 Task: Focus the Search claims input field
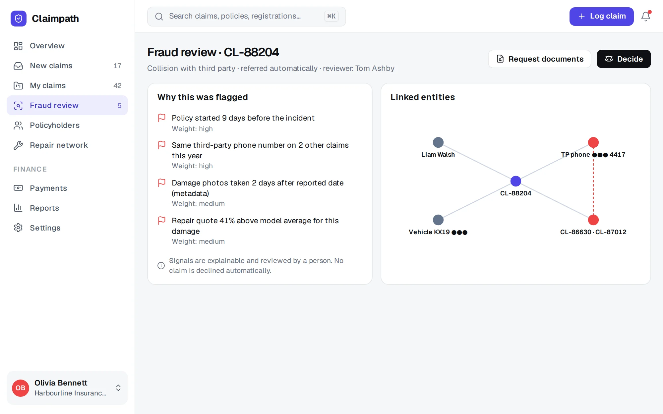pyautogui.click(x=246, y=17)
